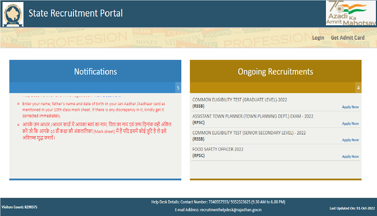Apply Now for Food Safety Officer 2022
The height and width of the screenshot is (216, 377).
tap(350, 157)
